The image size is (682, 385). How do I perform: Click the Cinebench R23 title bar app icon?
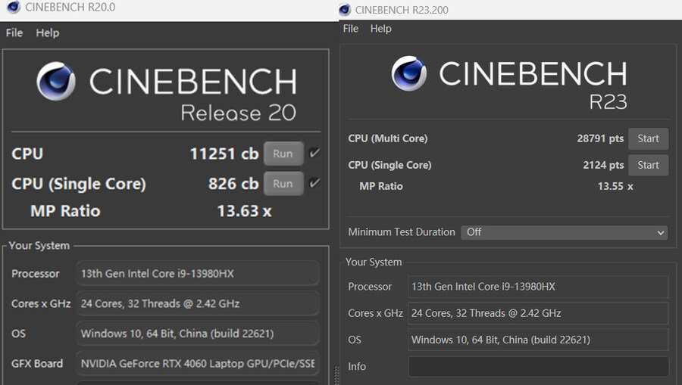345,9
